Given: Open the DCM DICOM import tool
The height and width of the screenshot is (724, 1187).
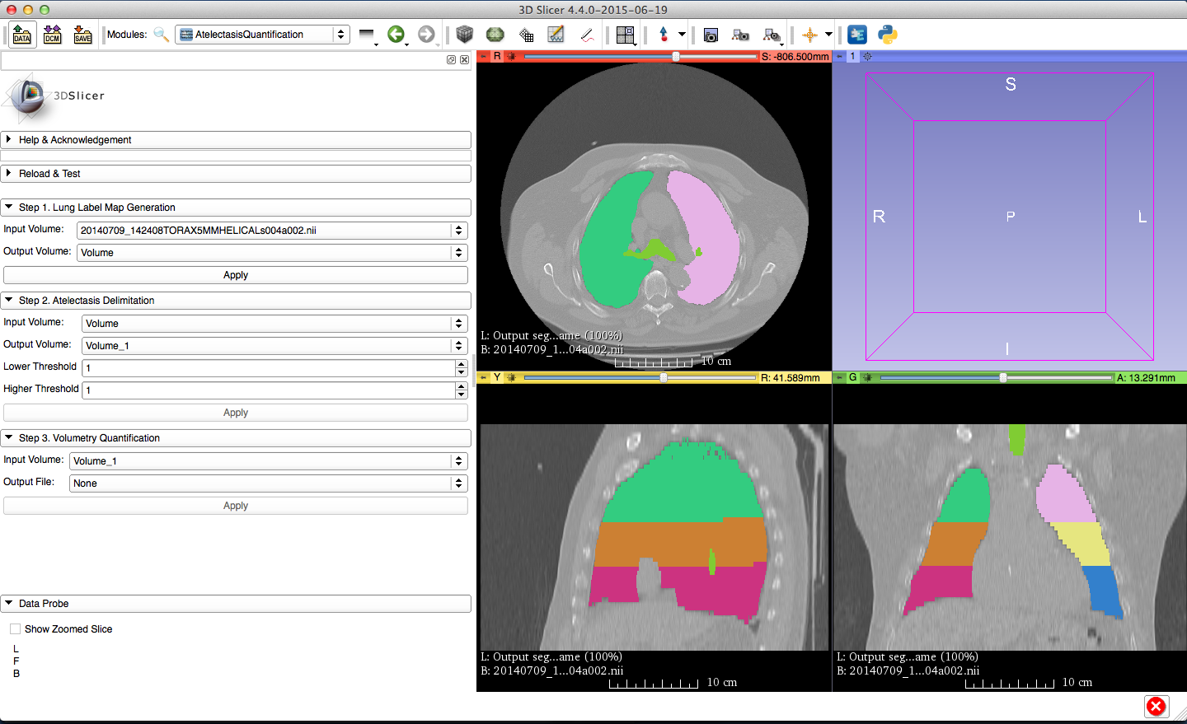Looking at the screenshot, I should 53,35.
